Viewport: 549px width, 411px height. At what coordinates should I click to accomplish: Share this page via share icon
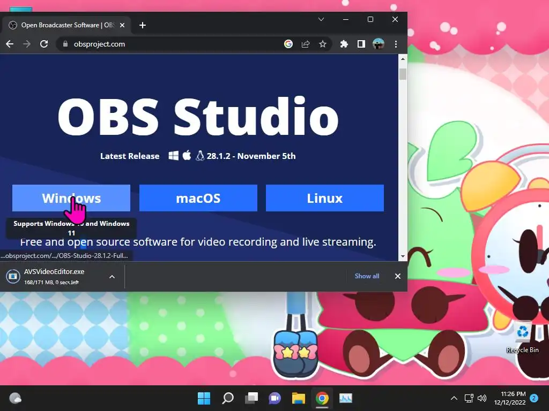pos(306,44)
